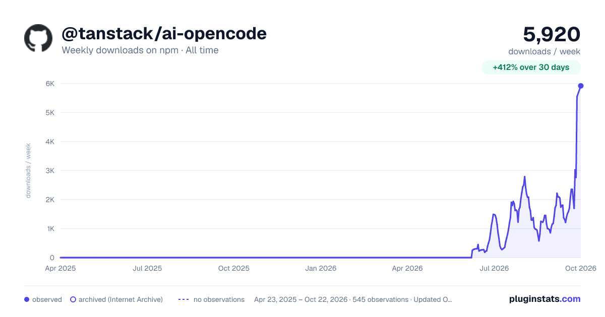
Task: Click the filled 'observed' legend dot
Action: (27, 299)
